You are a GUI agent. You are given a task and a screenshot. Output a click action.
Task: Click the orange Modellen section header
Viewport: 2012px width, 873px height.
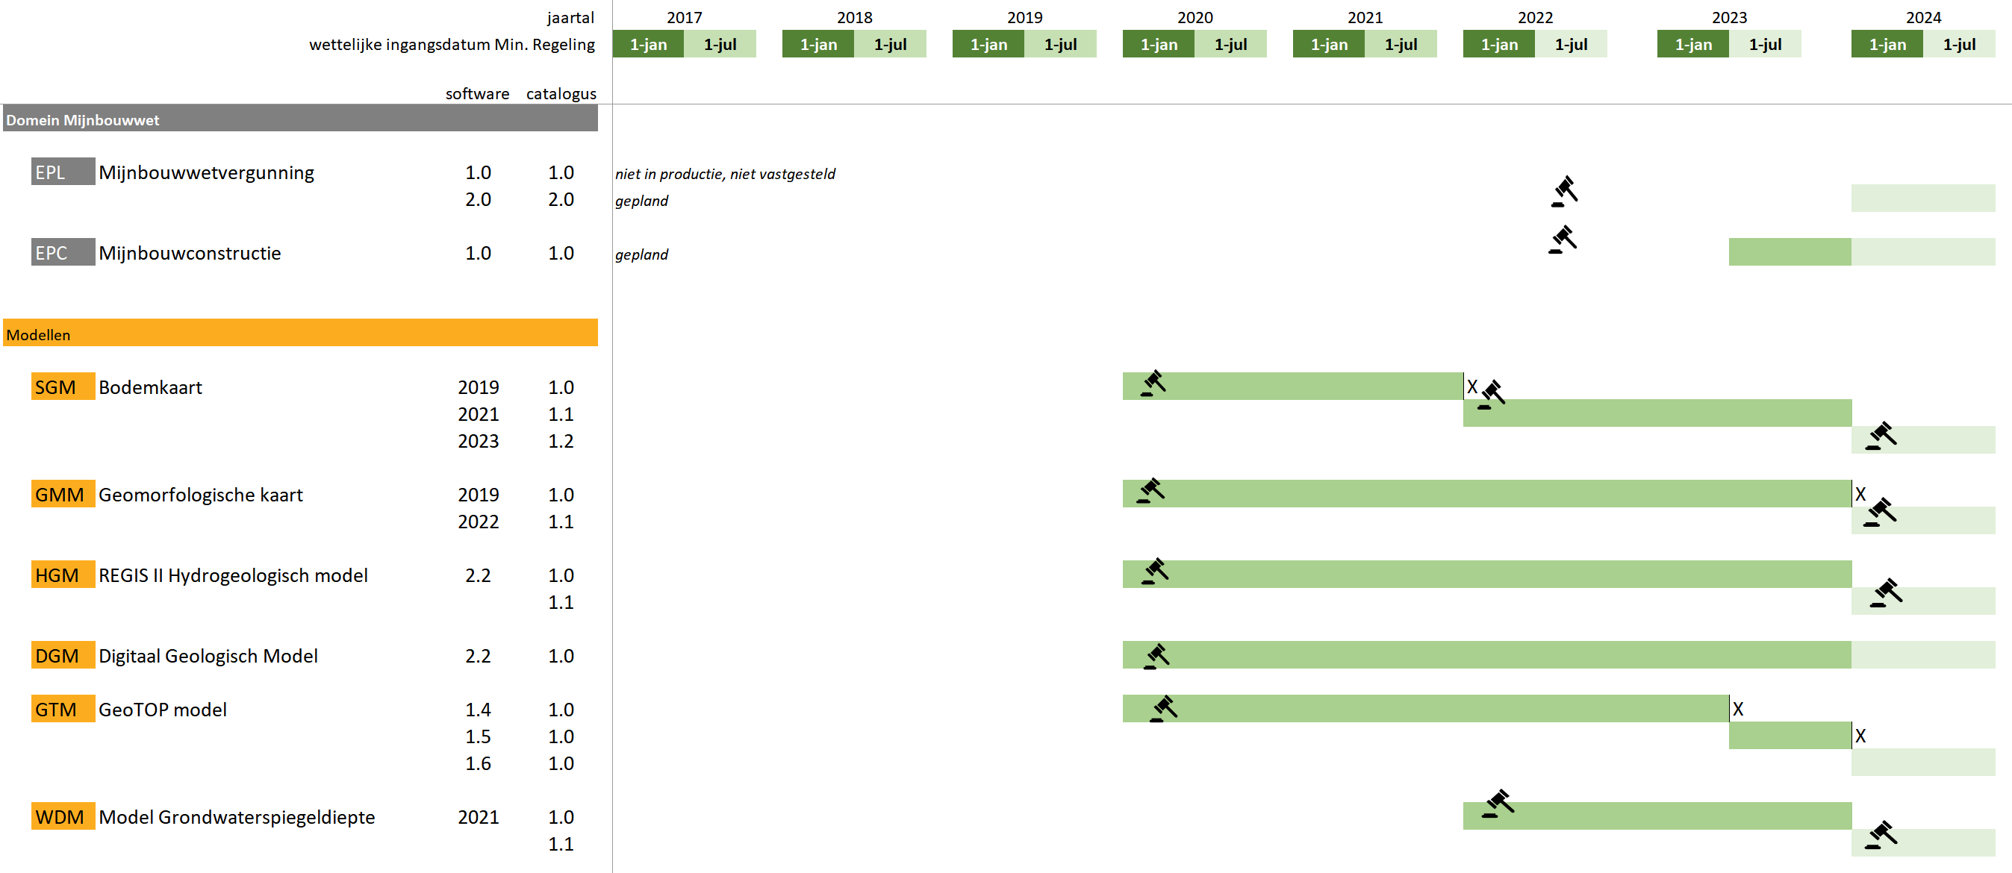click(300, 334)
